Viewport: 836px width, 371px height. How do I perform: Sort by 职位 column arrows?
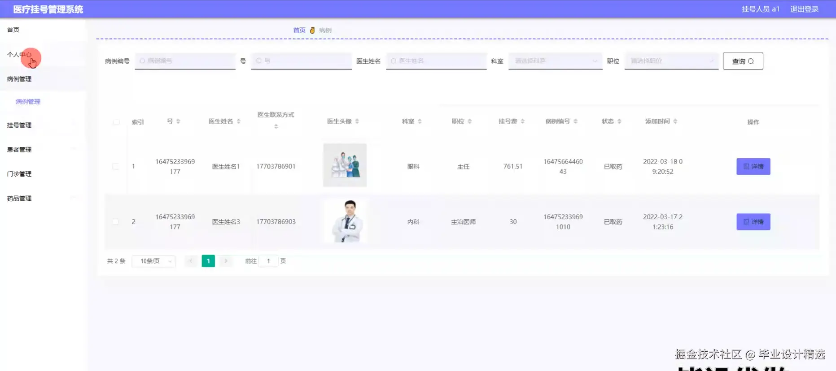(470, 121)
